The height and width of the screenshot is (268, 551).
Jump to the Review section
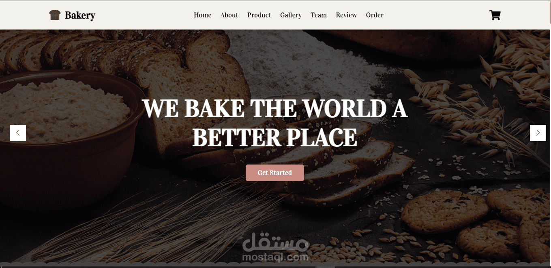tap(346, 15)
